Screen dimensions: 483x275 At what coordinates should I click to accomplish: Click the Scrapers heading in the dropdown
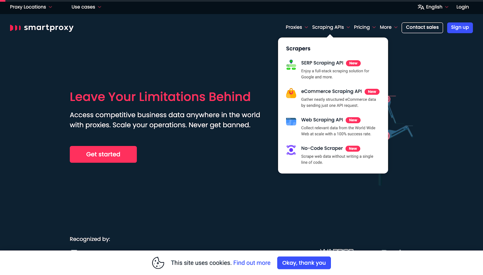(298, 49)
